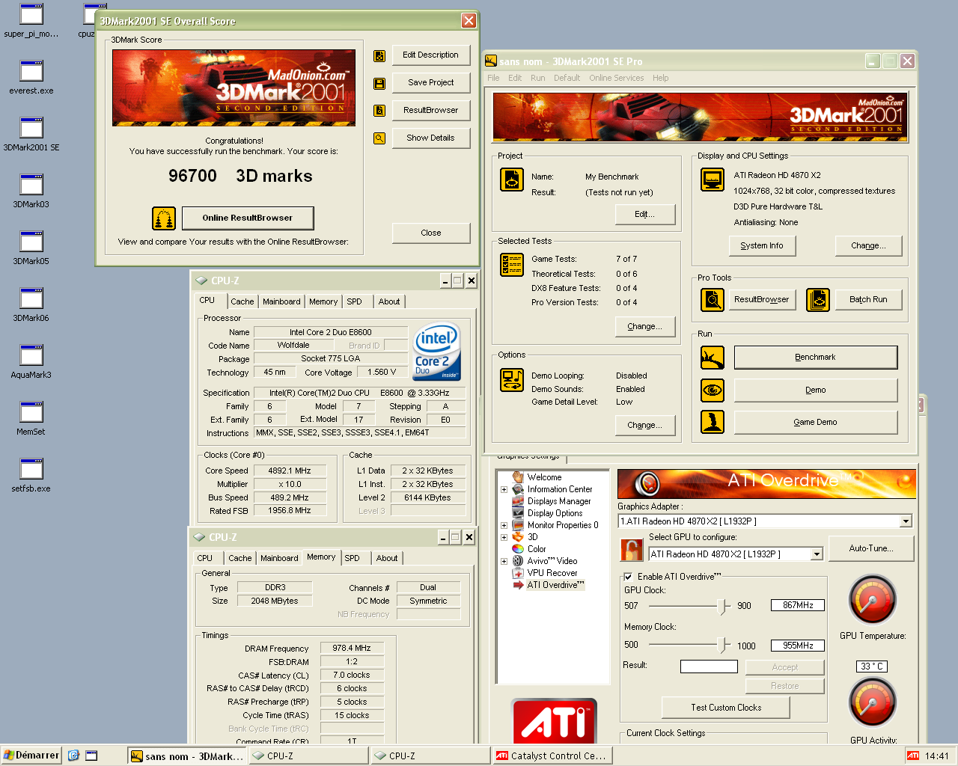Image resolution: width=958 pixels, height=766 pixels.
Task: Click the Selected Tests checklist icon
Action: coord(512,265)
